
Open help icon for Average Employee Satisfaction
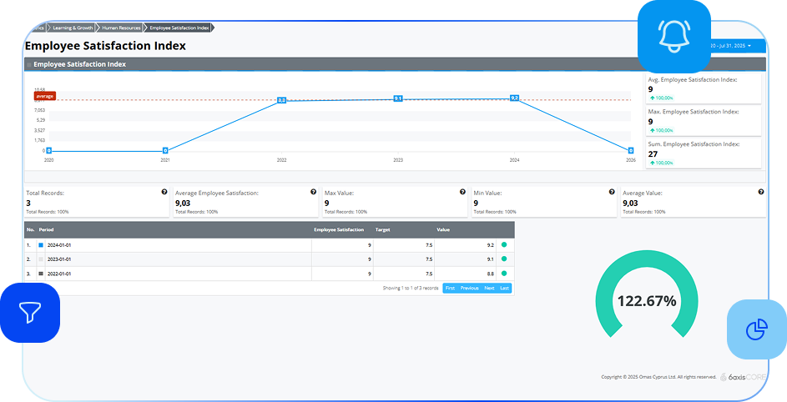tap(314, 192)
